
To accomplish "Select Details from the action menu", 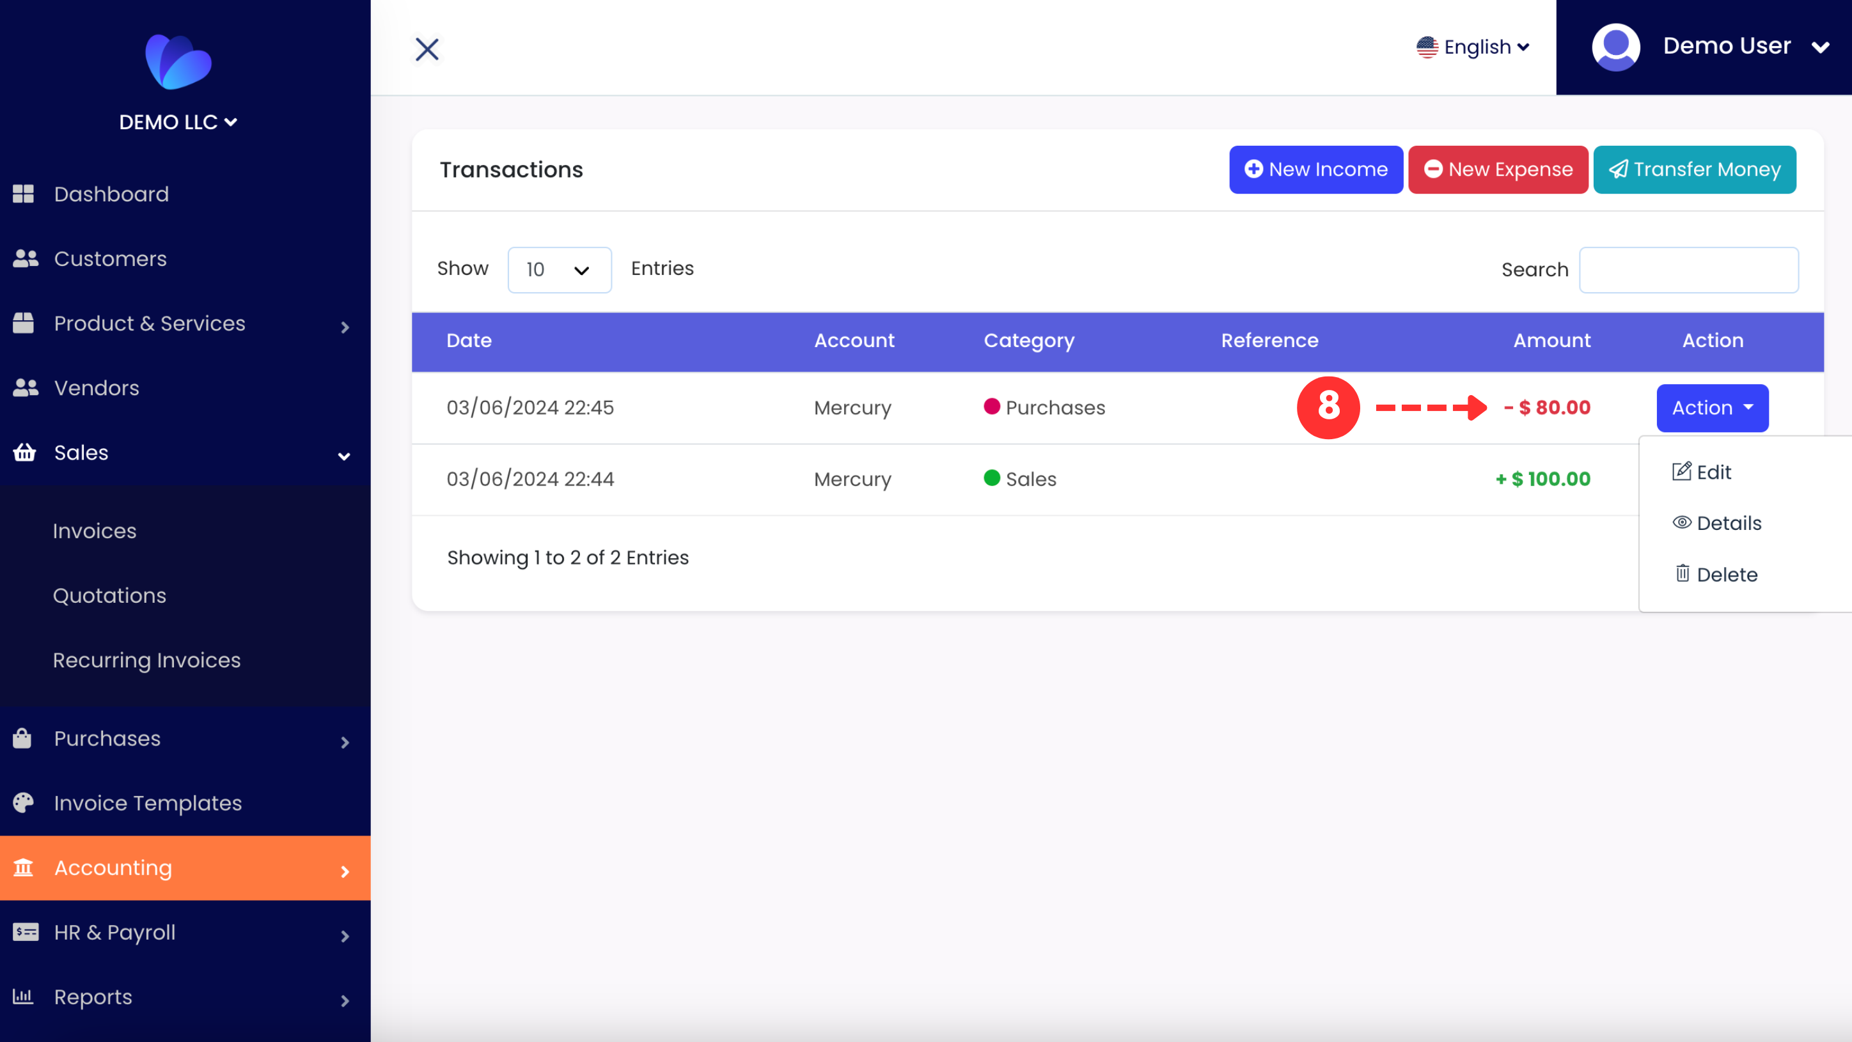I will point(1717,523).
